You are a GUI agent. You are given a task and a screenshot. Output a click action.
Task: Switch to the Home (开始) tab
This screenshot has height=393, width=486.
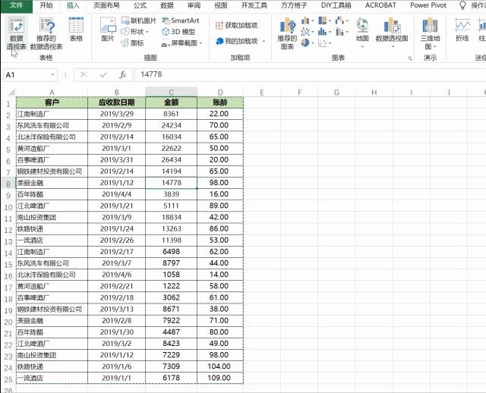pos(46,5)
